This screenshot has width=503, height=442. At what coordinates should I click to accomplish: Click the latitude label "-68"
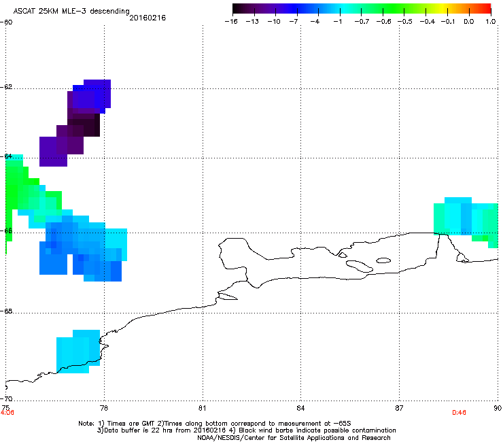(x=6, y=311)
